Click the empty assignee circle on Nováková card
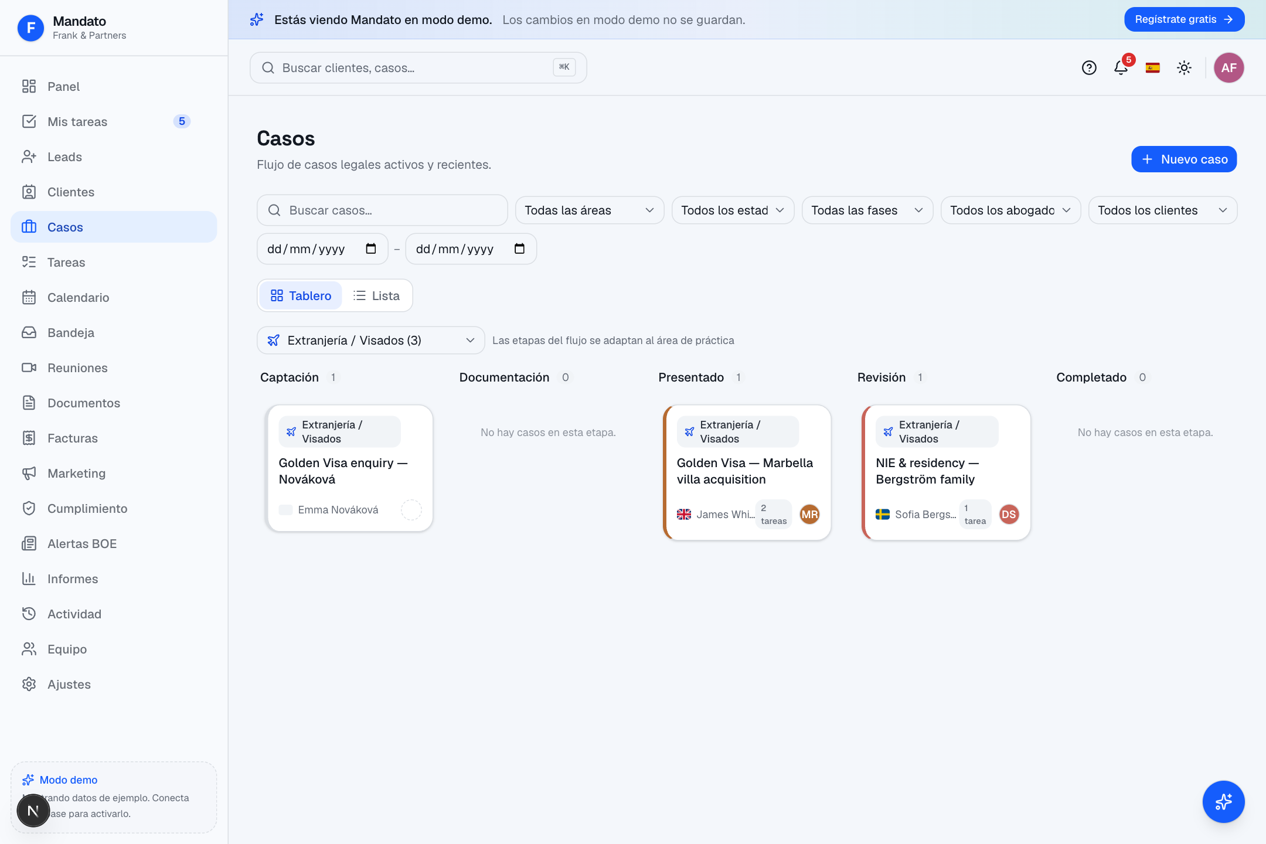The width and height of the screenshot is (1266, 844). 411,510
